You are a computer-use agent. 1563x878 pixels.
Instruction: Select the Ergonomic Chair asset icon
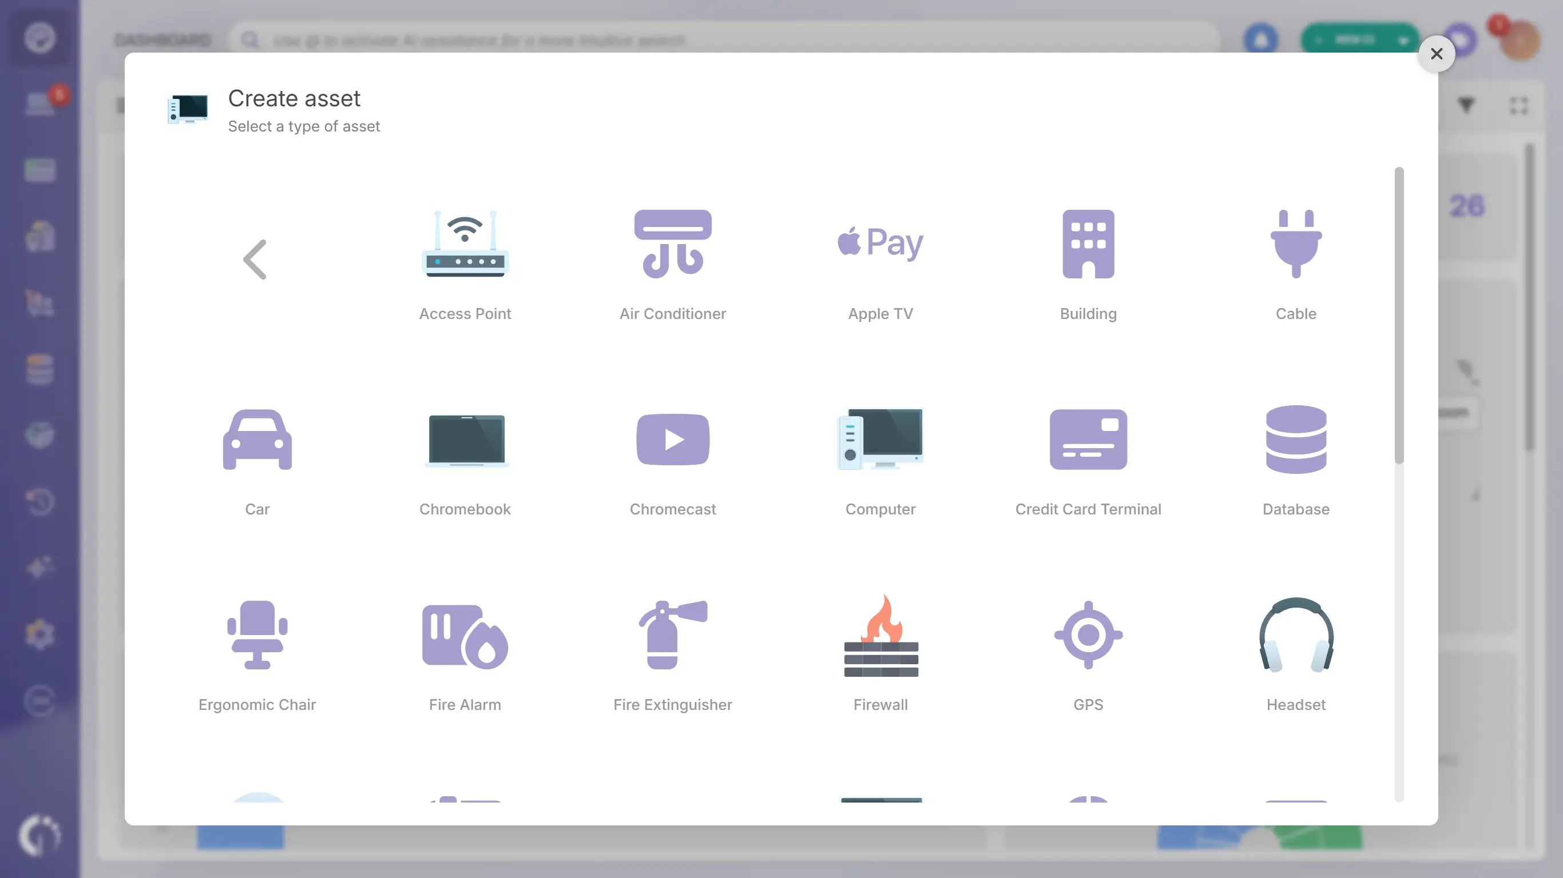click(257, 635)
